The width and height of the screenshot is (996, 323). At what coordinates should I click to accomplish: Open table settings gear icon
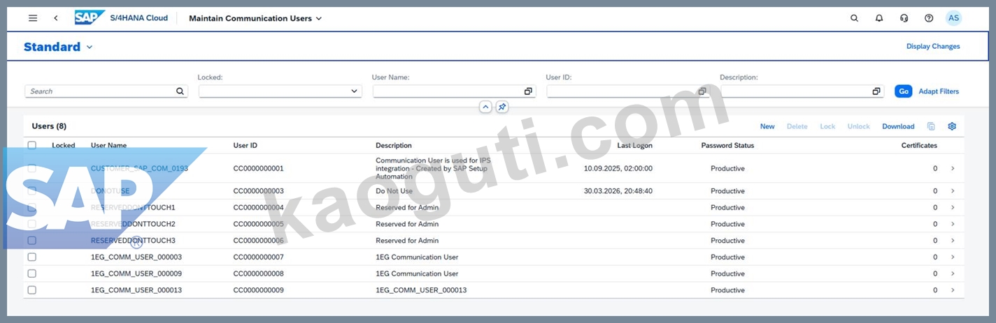pyautogui.click(x=952, y=126)
